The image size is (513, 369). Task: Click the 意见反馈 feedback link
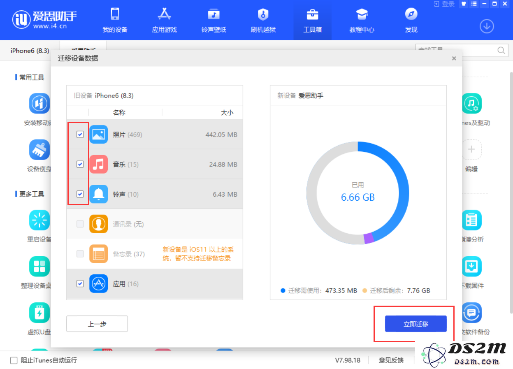coord(391,360)
